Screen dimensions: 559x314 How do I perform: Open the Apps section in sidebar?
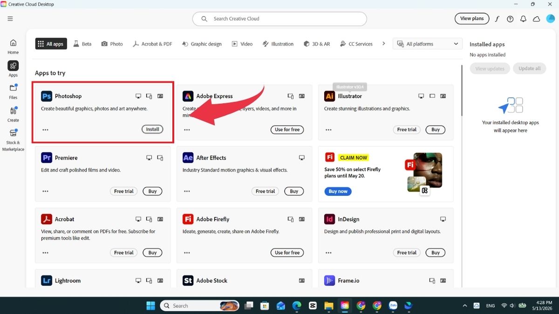pyautogui.click(x=13, y=69)
